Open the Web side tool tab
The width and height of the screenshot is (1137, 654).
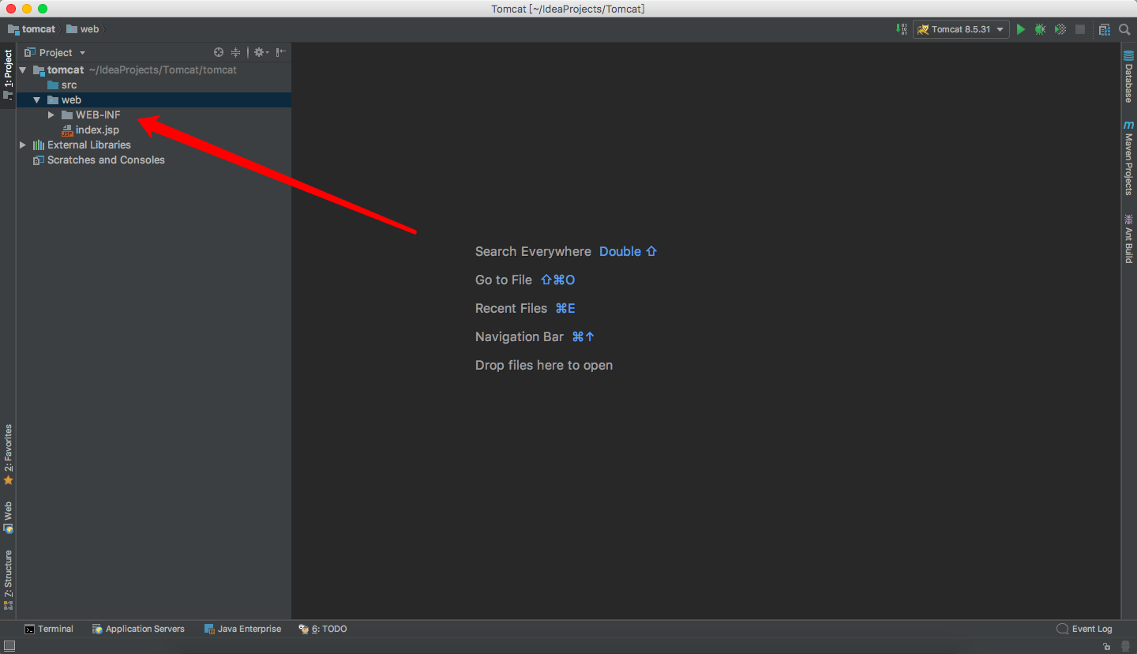(8, 517)
